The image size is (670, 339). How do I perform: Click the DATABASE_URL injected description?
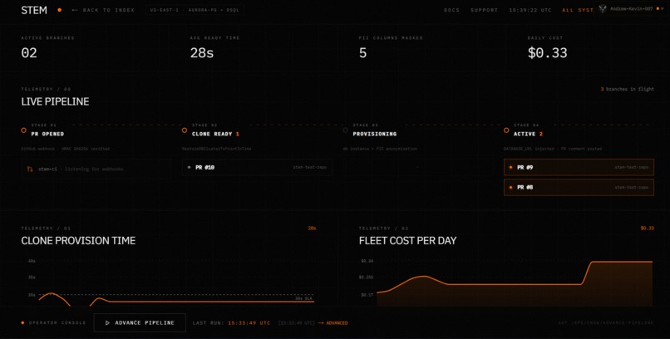[x=553, y=149]
